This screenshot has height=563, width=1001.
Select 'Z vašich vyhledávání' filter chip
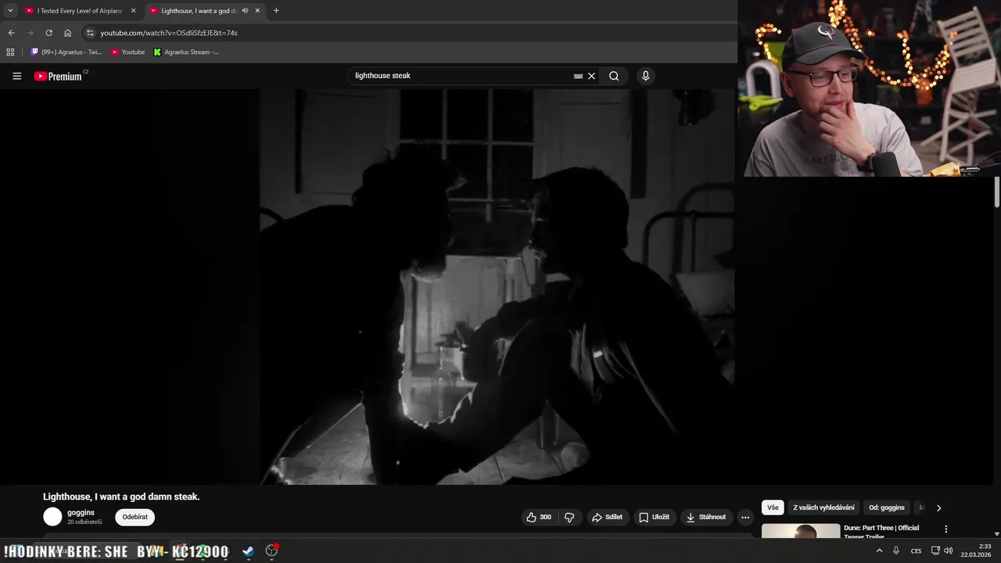pos(823,507)
